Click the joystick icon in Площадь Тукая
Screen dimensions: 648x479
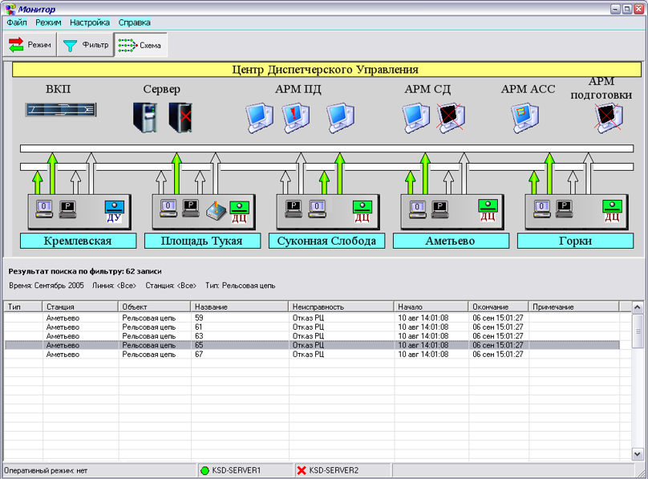(x=216, y=211)
